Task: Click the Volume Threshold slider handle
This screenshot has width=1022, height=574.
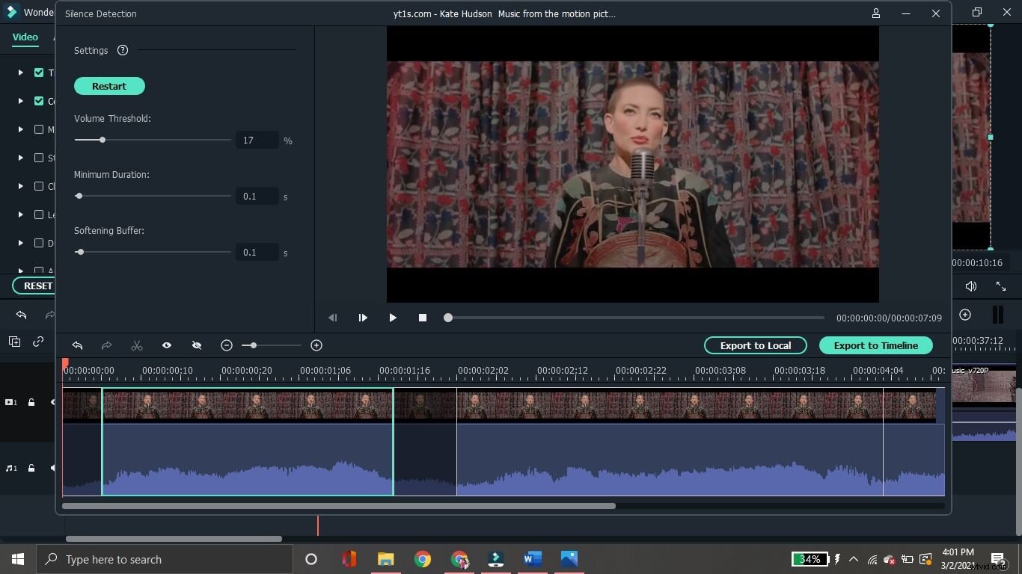Action: tap(102, 140)
